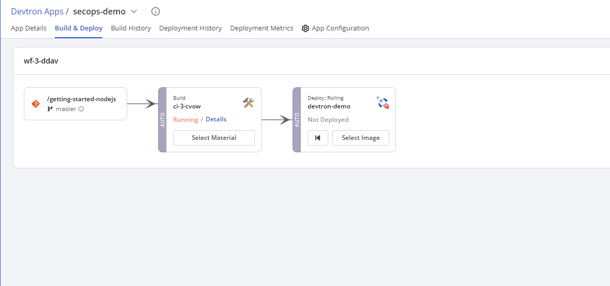Click the rollback button in devtron-demo node
Screen dimensions: 610x286
tap(318, 138)
